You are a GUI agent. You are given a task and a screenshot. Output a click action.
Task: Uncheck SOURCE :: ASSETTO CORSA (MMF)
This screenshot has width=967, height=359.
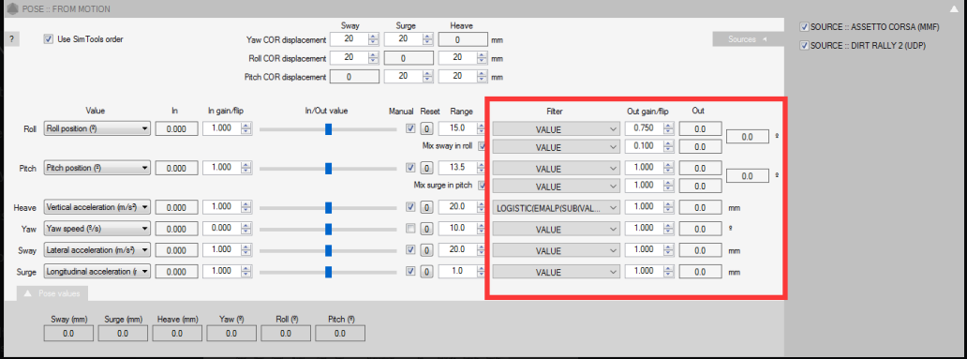[x=804, y=27]
